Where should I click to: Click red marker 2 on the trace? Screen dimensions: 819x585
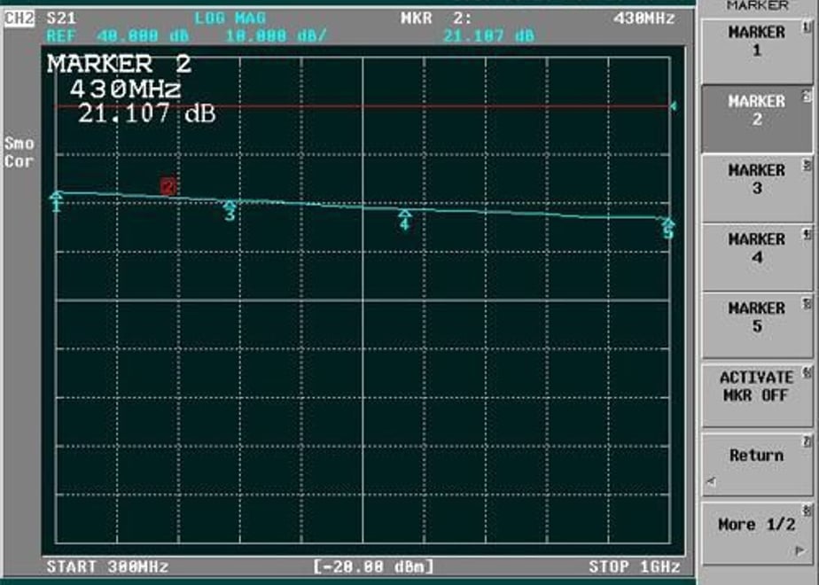(168, 186)
